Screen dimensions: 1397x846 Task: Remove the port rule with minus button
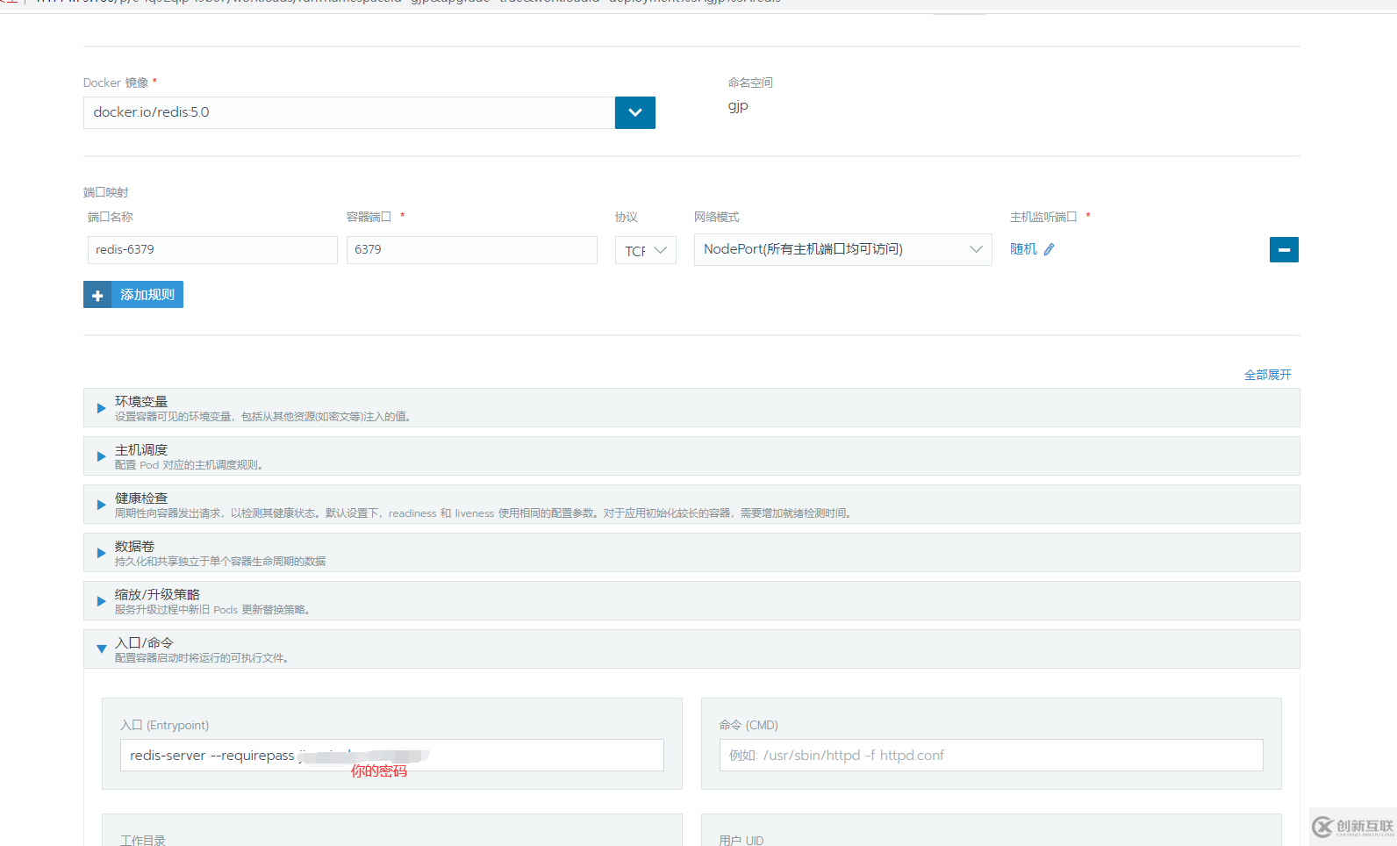(1284, 250)
